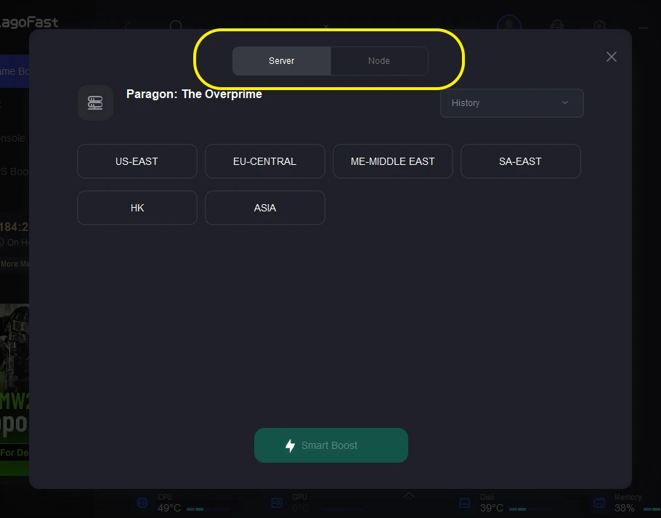
Task: Expand History list with chevron arrow
Action: [565, 102]
